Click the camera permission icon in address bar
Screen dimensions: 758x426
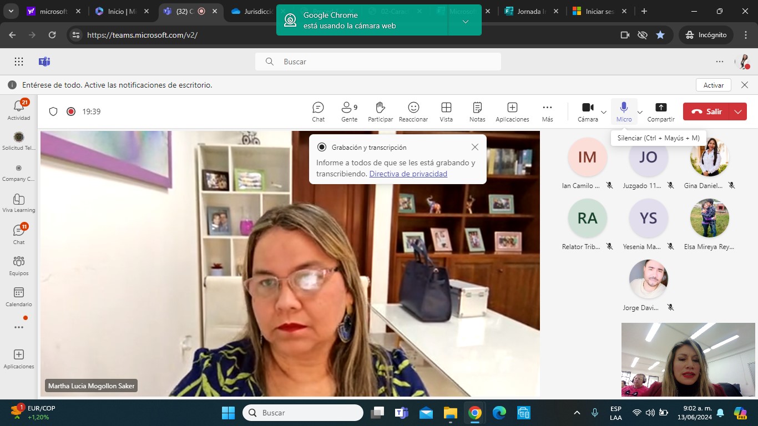click(625, 35)
